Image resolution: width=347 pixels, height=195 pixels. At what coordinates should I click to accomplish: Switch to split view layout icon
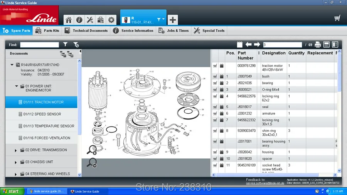coord(335,44)
